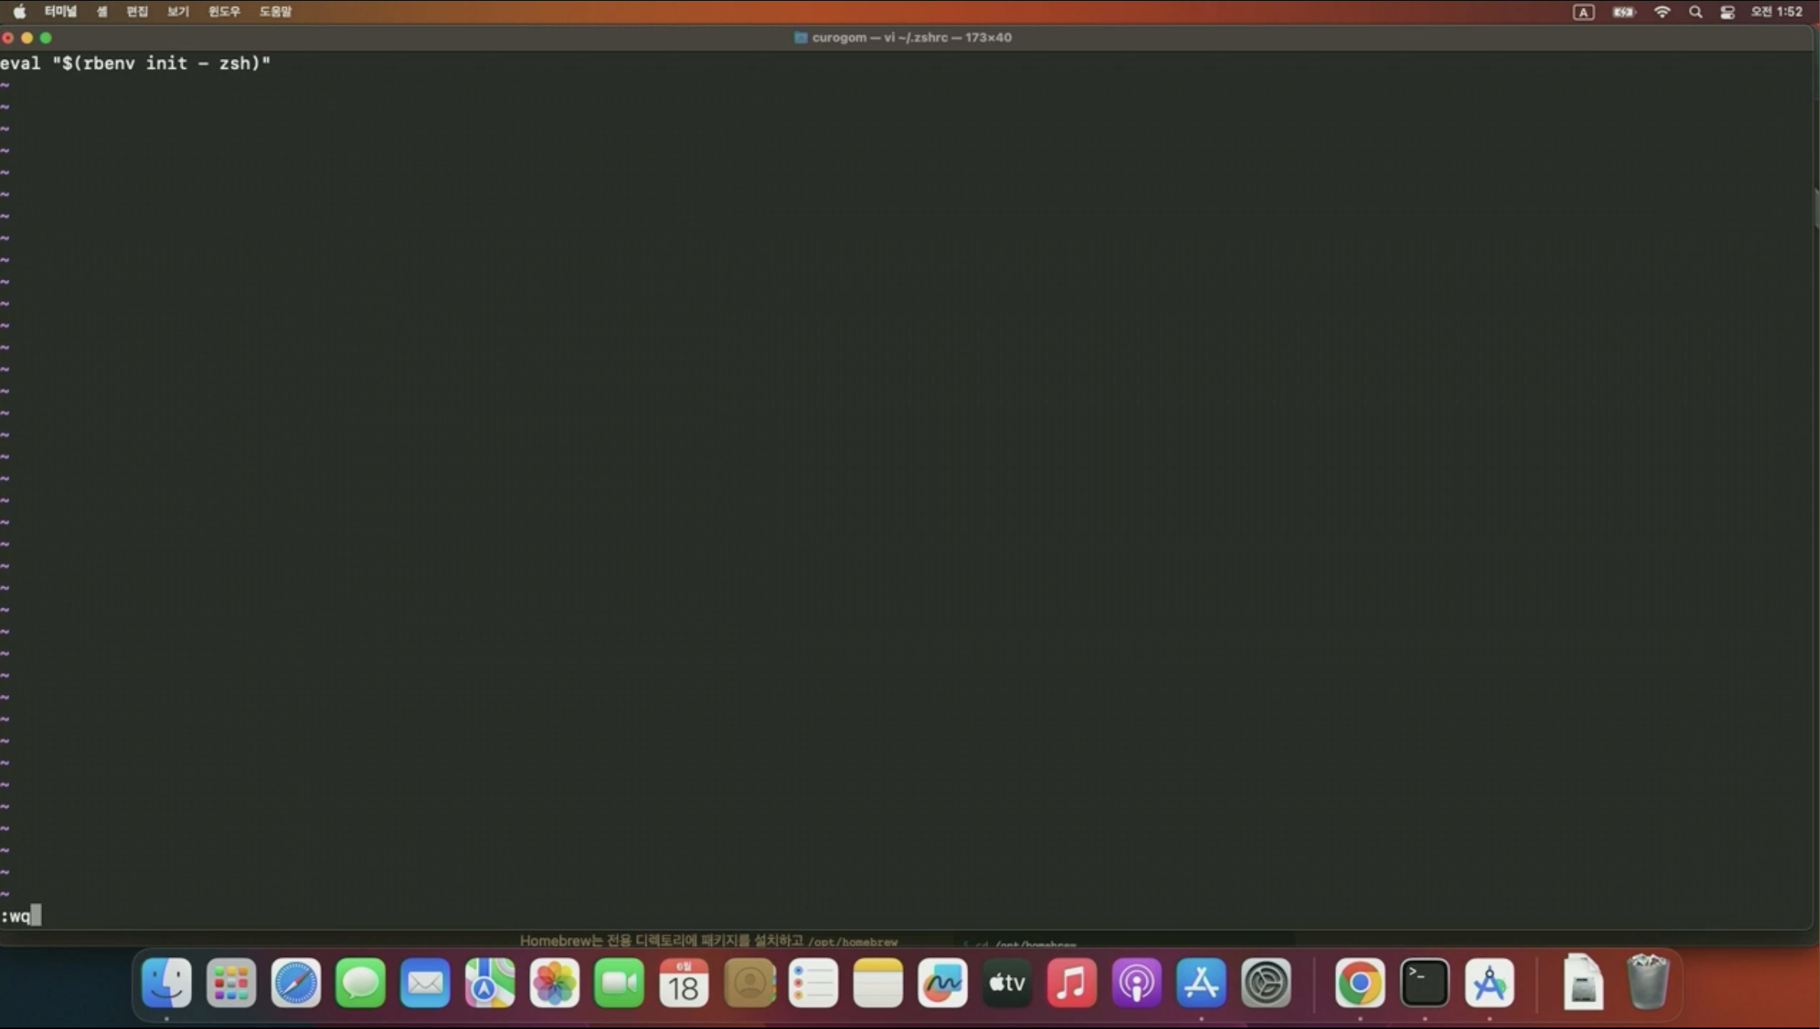The height and width of the screenshot is (1029, 1820).
Task: Click the Spotlight search icon
Action: (x=1695, y=11)
